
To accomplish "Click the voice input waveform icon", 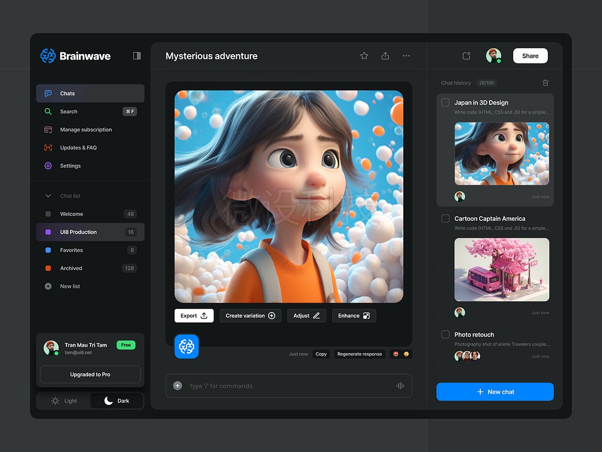I will pos(400,385).
